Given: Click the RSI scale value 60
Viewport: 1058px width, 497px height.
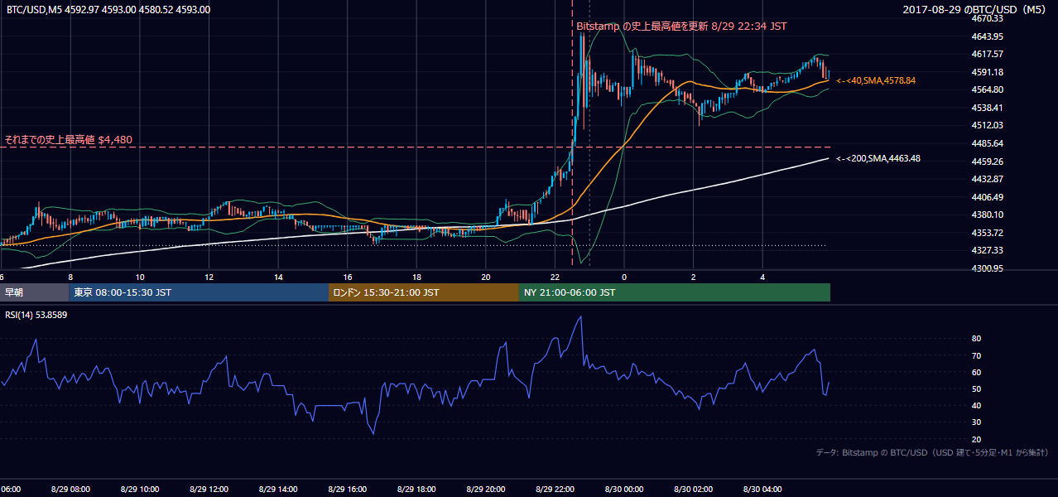Looking at the screenshot, I should [x=976, y=372].
